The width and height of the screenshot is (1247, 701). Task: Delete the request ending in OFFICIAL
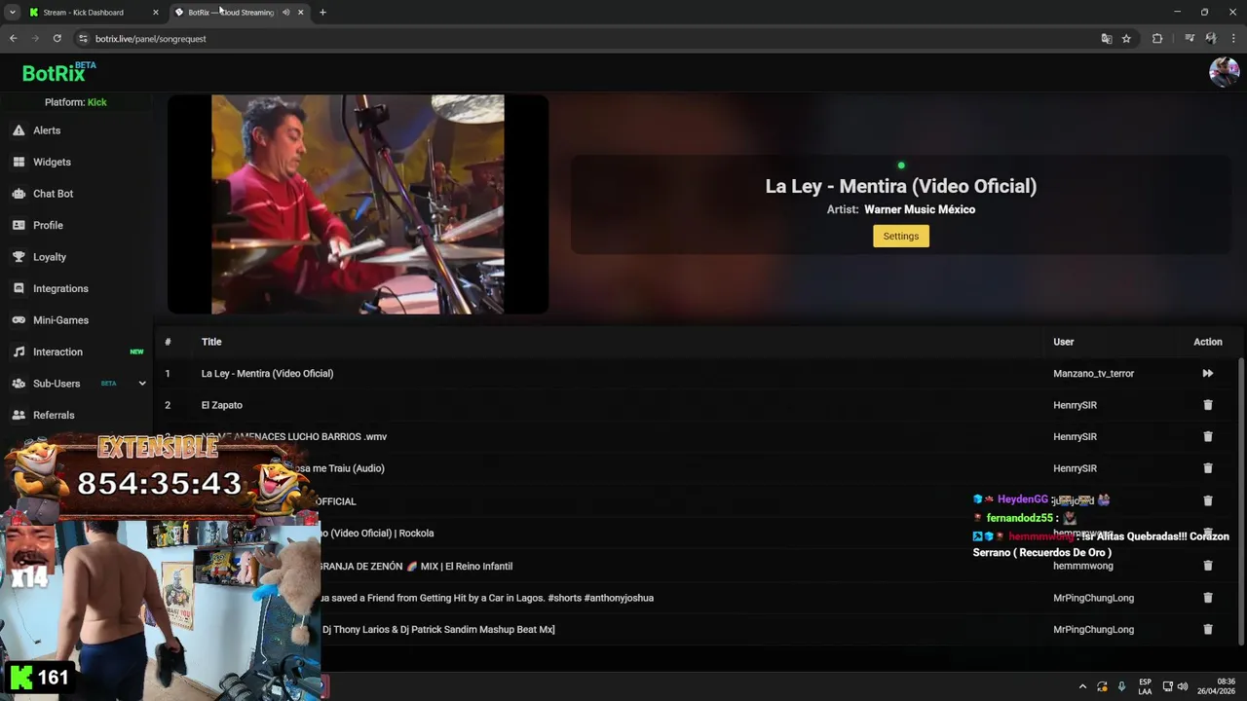tap(1208, 500)
